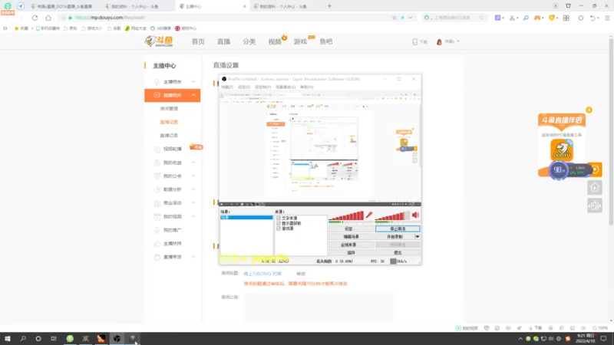
Task: Click the bag icon beside 直播带货
Action: (x=157, y=257)
